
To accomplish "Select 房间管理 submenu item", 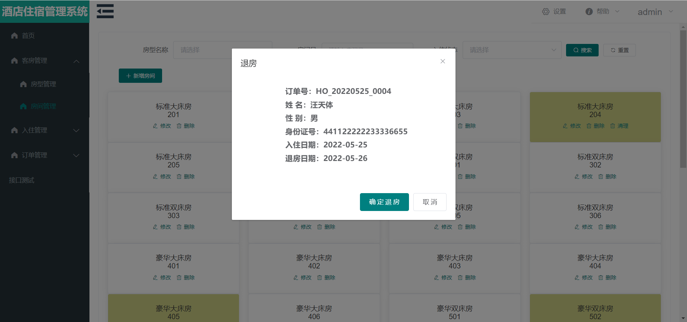I will (x=45, y=106).
